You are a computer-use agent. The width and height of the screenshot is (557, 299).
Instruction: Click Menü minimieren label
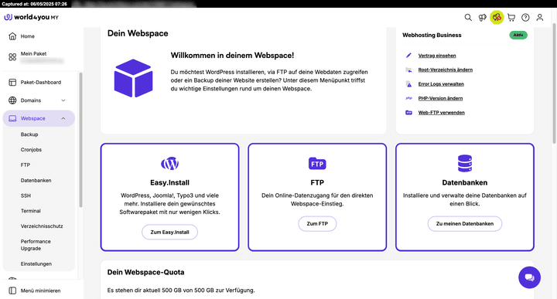40,291
